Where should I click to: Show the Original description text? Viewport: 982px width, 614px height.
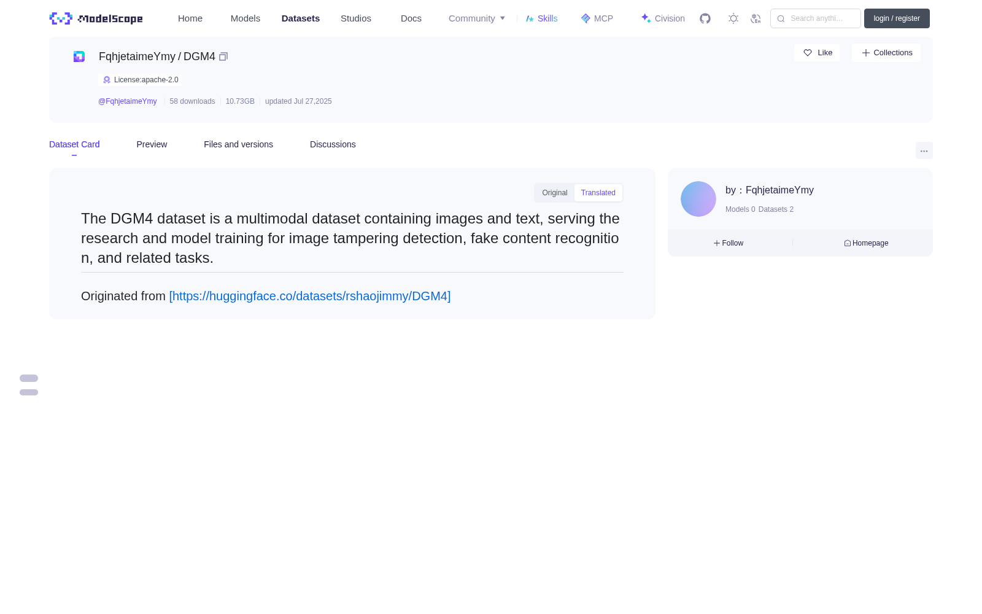(x=555, y=193)
